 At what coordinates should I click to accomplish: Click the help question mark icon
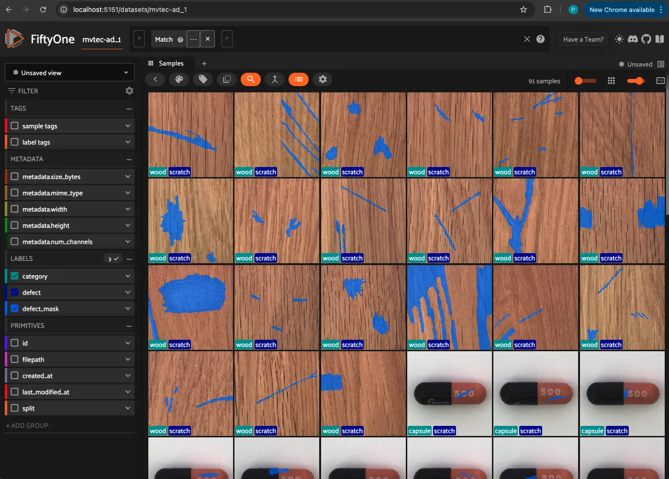tap(540, 39)
